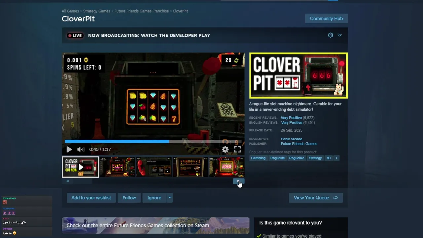Mute the video volume speaker icon
This screenshot has width=423, height=238.
[x=81, y=149]
